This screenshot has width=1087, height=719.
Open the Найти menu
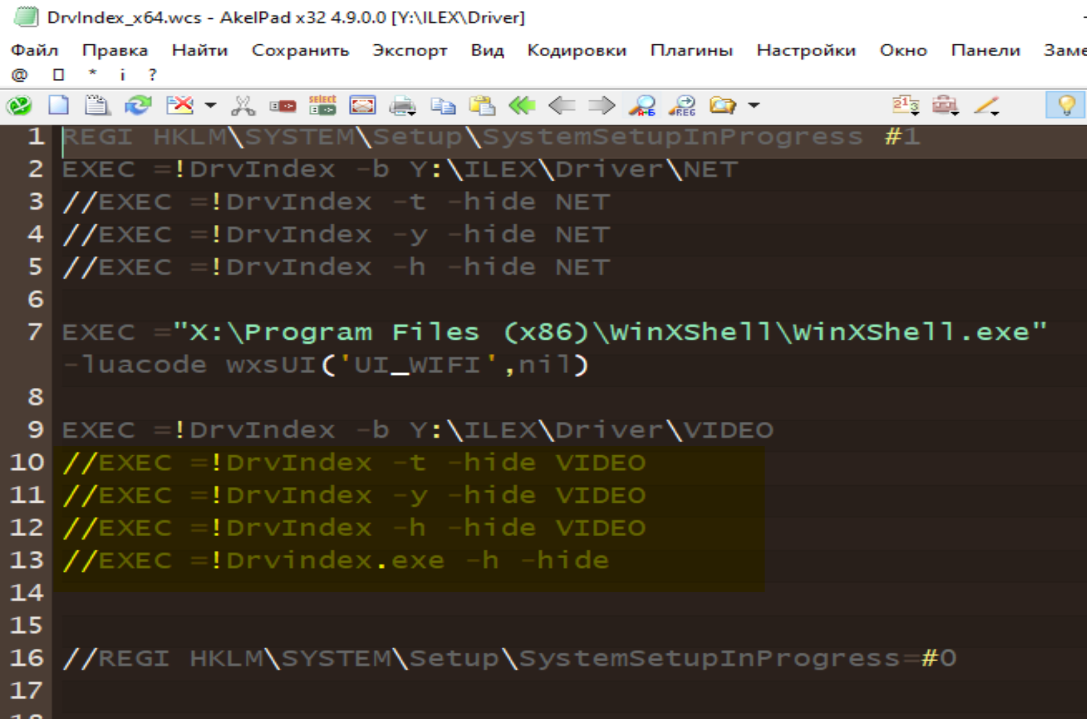[200, 50]
